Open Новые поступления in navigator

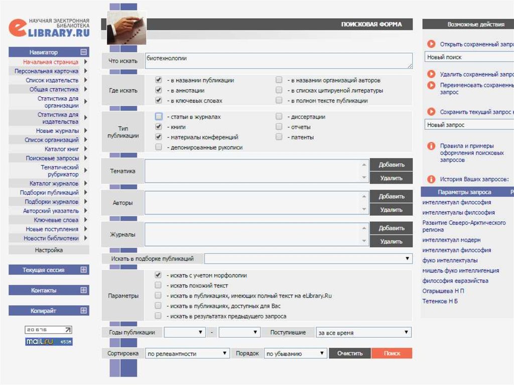point(52,229)
